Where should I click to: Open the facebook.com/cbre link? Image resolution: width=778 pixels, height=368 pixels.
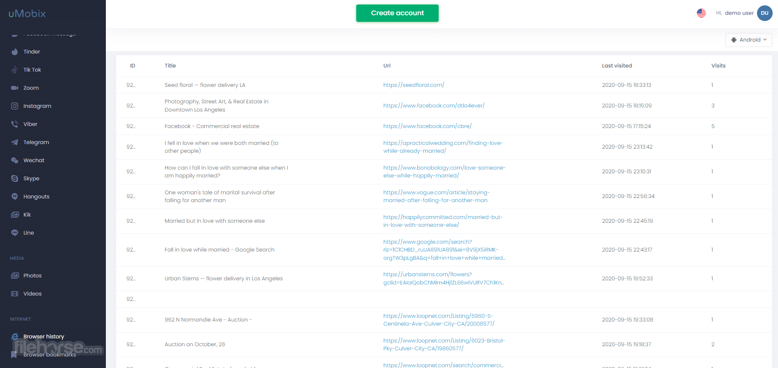[428, 126]
